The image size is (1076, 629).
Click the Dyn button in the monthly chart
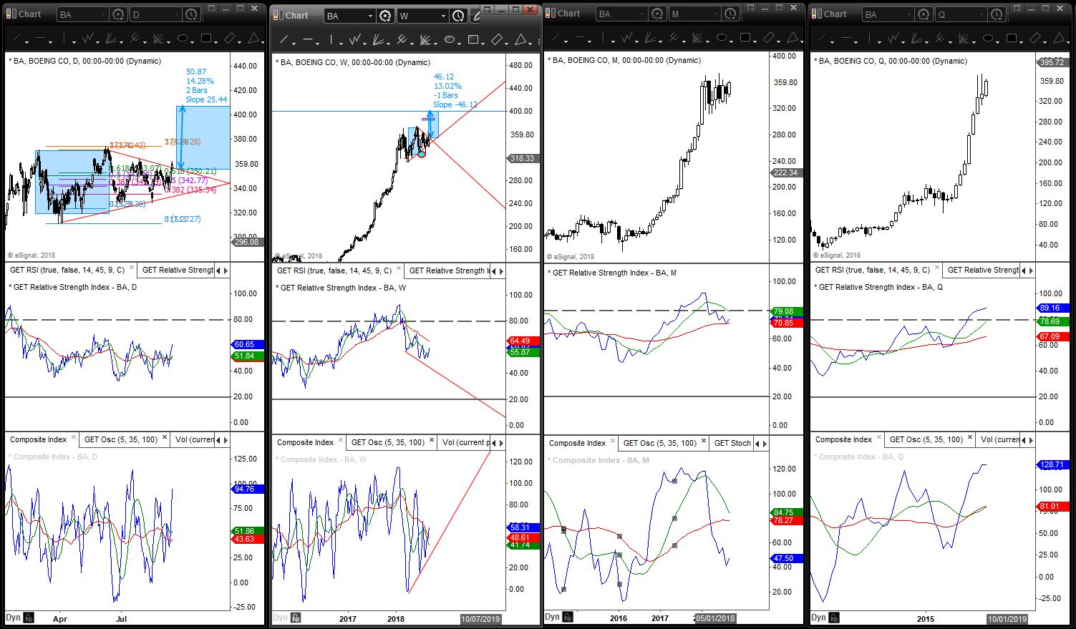(552, 617)
